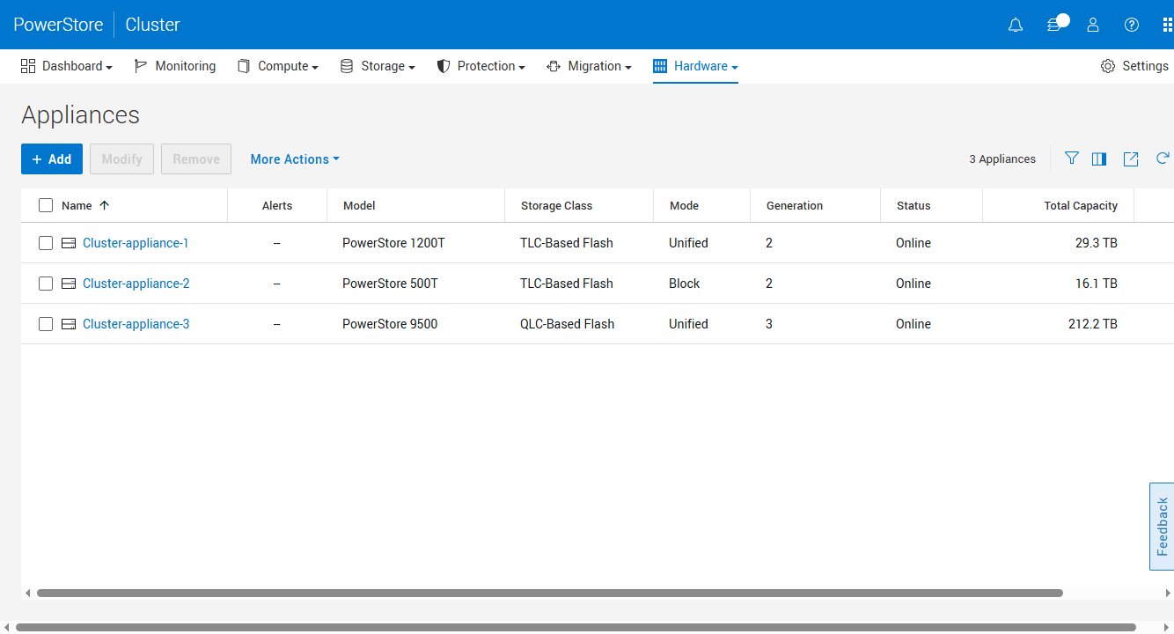Sort by Storage Class column header

pos(556,205)
